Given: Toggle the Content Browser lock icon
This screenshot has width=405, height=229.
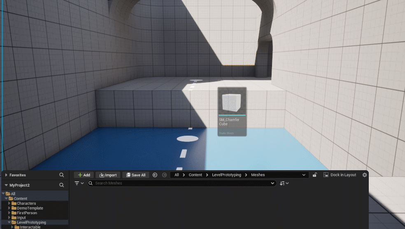Looking at the screenshot, I should pos(315,175).
